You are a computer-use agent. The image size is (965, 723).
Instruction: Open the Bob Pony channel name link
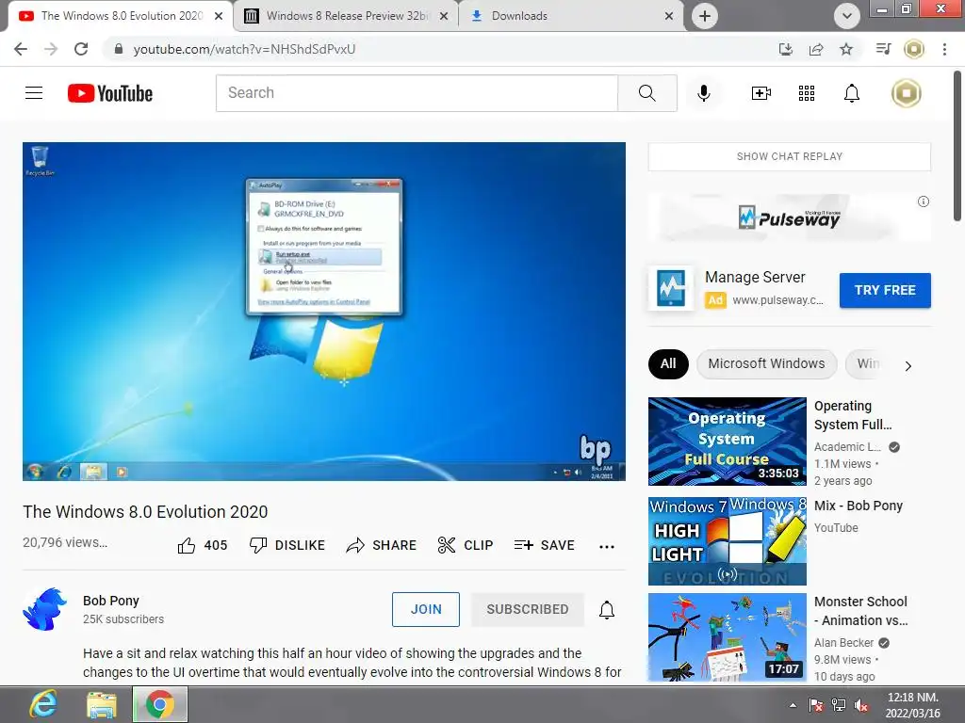point(111,601)
